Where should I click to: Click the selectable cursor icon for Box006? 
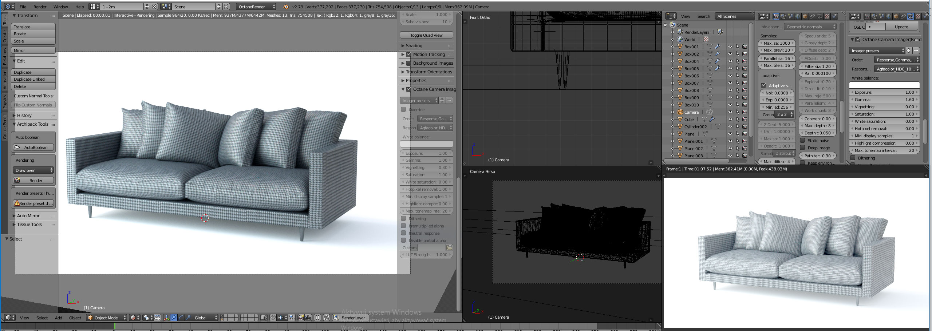738,76
